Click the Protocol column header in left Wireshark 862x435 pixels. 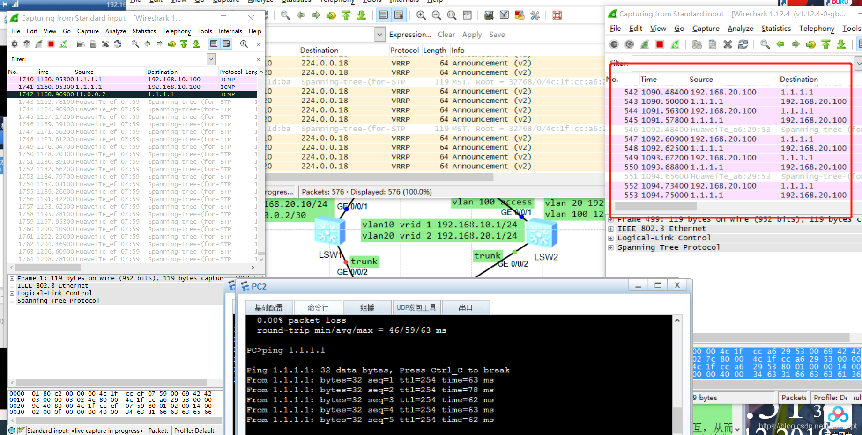230,72
